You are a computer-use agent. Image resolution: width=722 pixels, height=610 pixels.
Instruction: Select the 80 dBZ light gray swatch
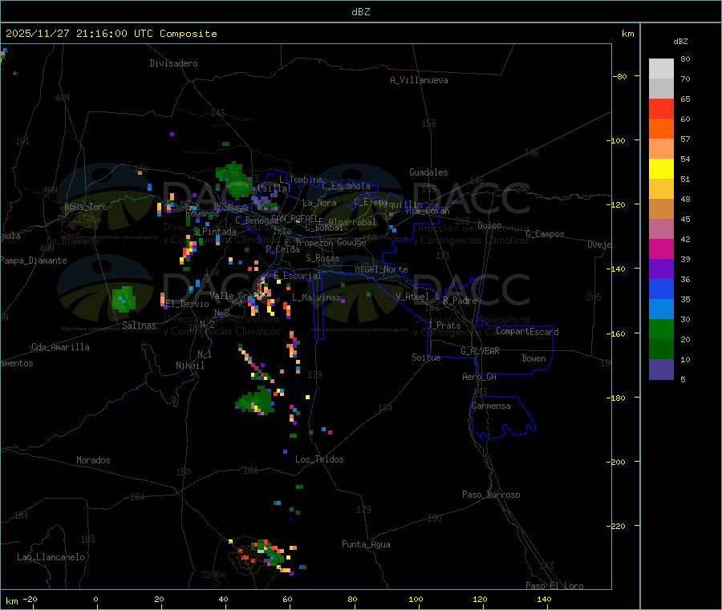click(x=661, y=69)
